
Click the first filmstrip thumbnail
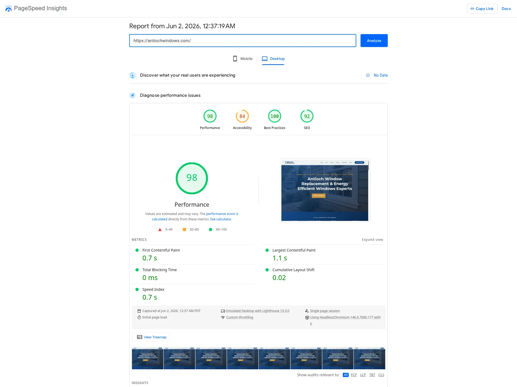[148, 358]
